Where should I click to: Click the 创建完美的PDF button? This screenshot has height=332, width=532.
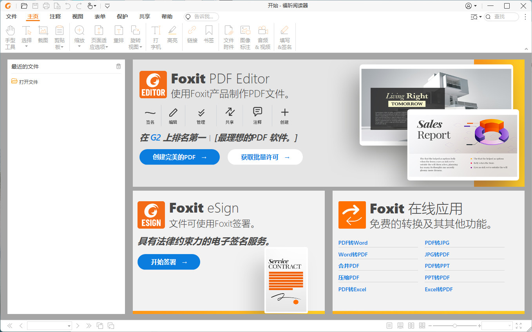[179, 157]
